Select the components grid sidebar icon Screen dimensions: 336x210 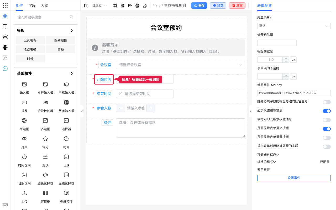[x=5, y=16]
